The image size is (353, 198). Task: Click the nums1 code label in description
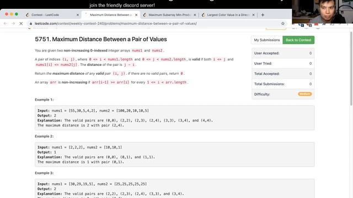(x=137, y=51)
